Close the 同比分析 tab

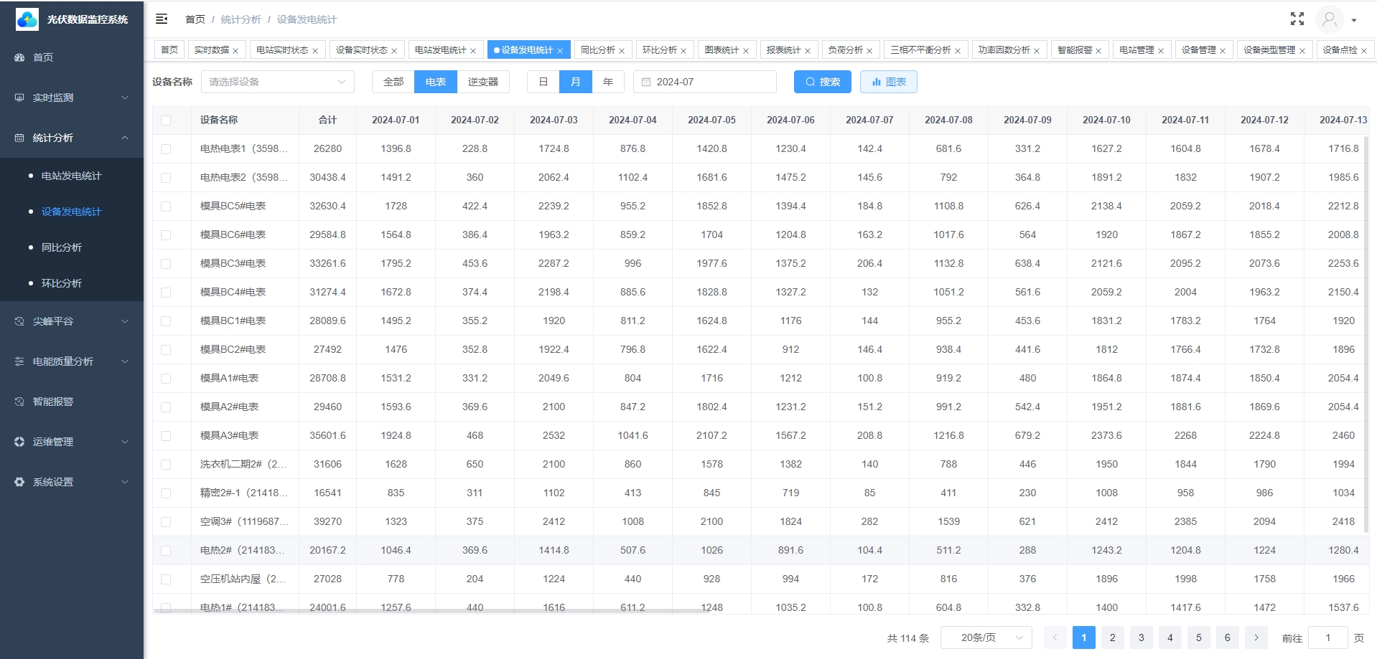click(622, 51)
